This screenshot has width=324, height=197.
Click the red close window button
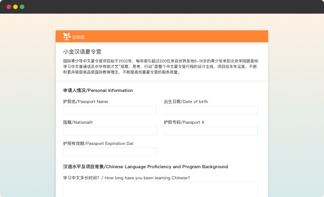coord(9,7)
